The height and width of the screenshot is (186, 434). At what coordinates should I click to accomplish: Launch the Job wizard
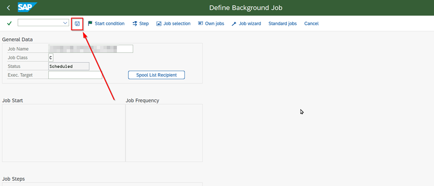coord(246,24)
